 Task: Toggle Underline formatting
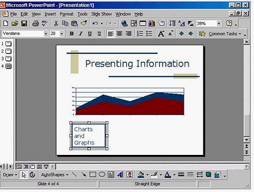pos(90,34)
